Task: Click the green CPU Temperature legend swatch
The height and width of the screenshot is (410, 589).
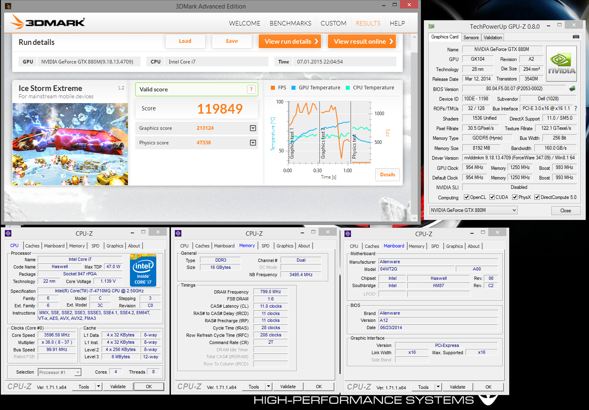Action: (348, 88)
